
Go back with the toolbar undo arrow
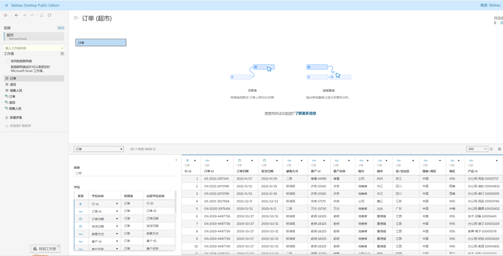click(x=17, y=15)
